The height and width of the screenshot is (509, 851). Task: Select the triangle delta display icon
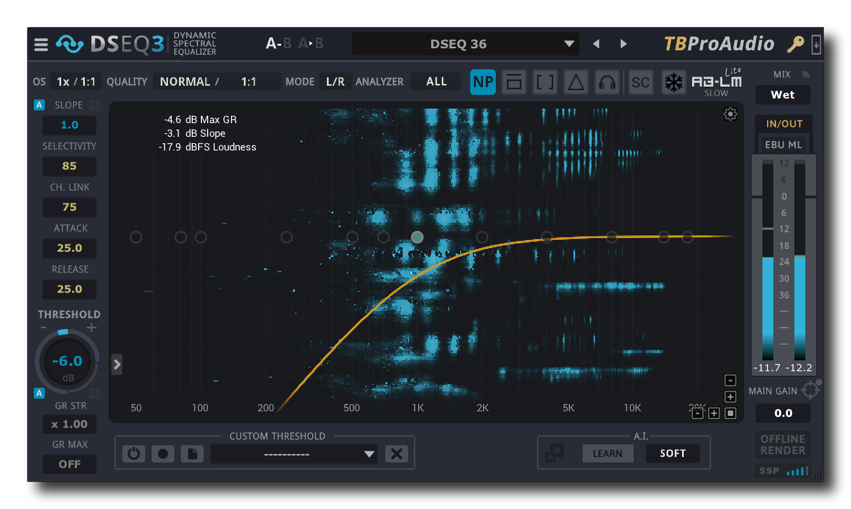point(576,83)
